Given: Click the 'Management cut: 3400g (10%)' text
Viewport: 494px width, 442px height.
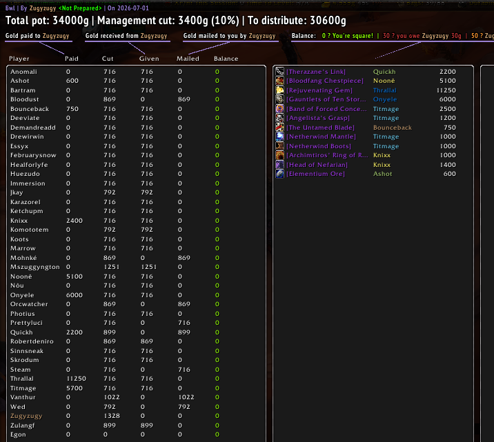Looking at the screenshot, I should (168, 21).
